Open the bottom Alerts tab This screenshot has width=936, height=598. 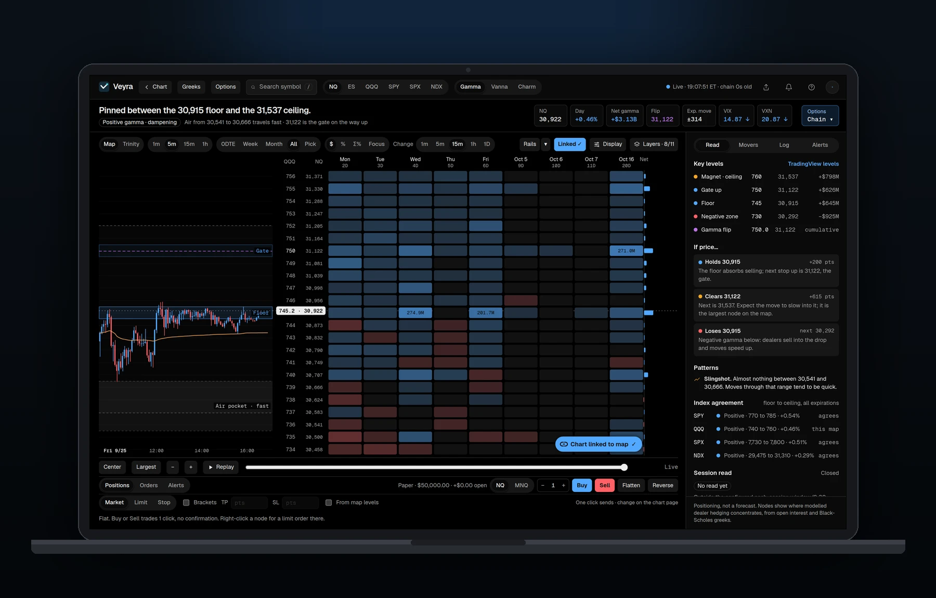176,485
